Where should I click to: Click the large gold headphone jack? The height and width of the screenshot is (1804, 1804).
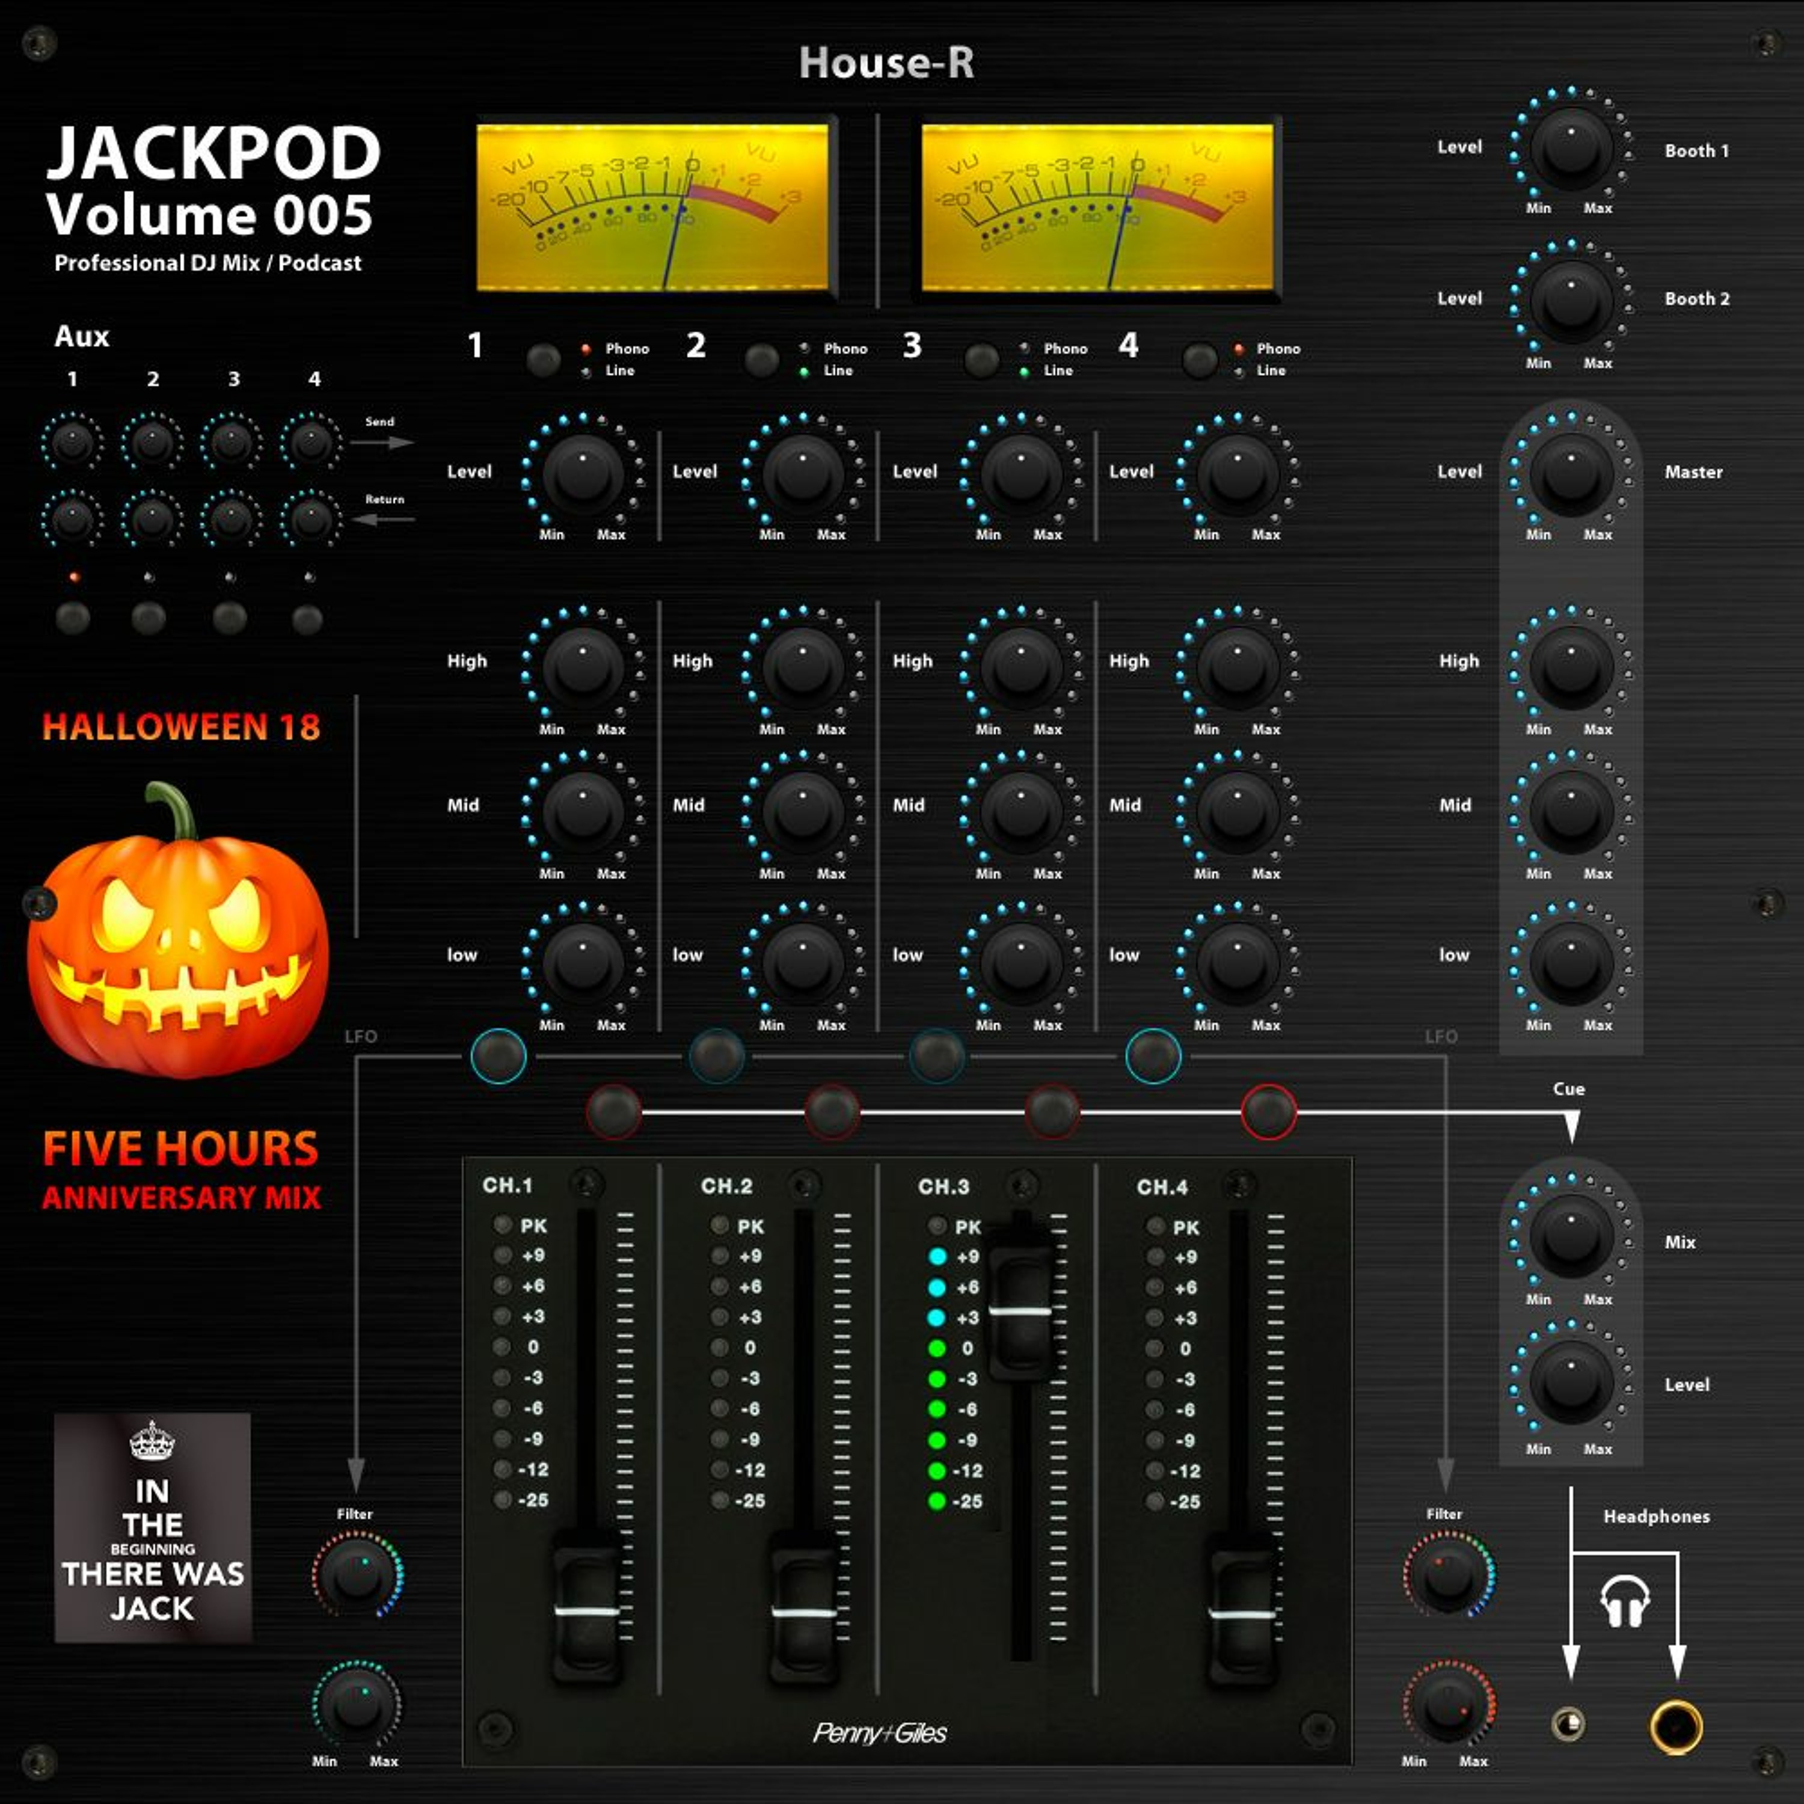click(x=1676, y=1726)
